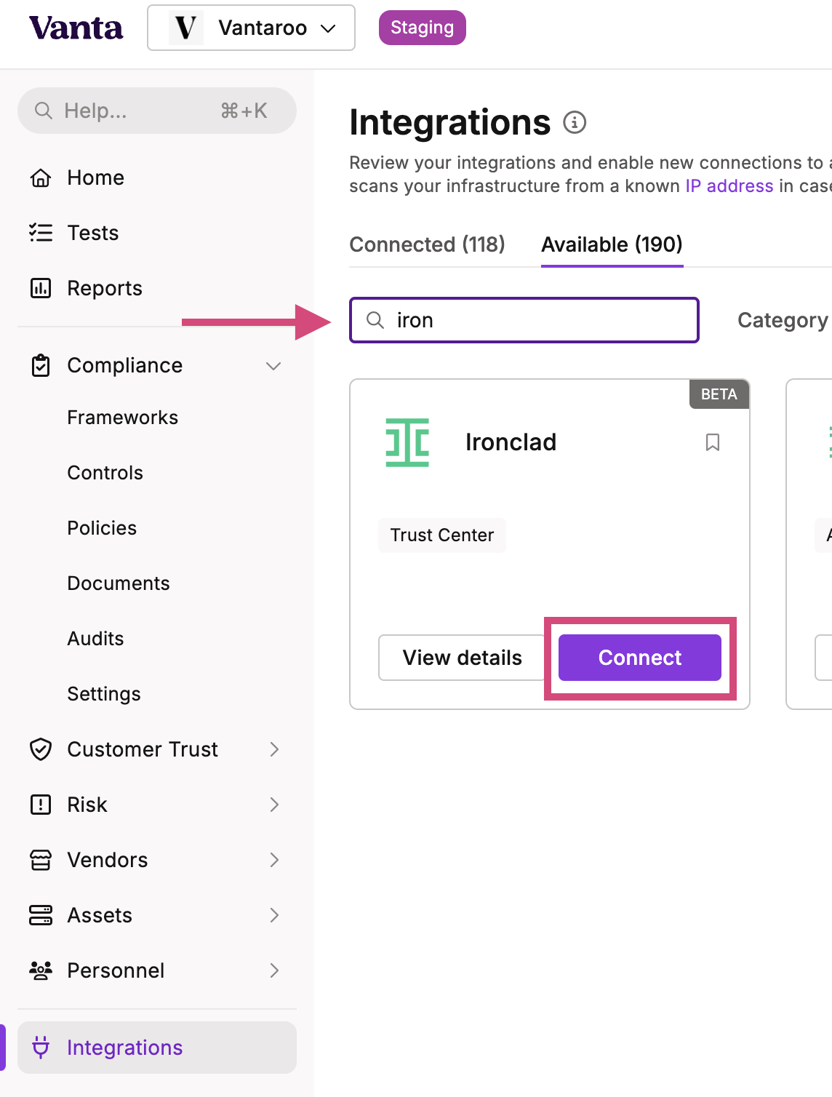Viewport: 832px width, 1097px height.
Task: Switch to the Connected (118) tab
Action: click(x=427, y=244)
